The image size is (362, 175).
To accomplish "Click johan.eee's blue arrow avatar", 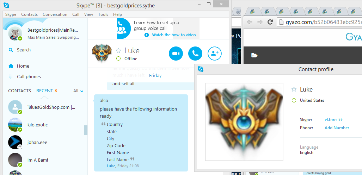I will tap(15, 142).
